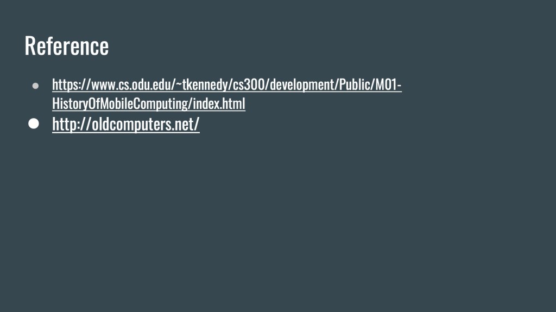Click 'https://' at the start of the first link

pyautogui.click(x=71, y=85)
